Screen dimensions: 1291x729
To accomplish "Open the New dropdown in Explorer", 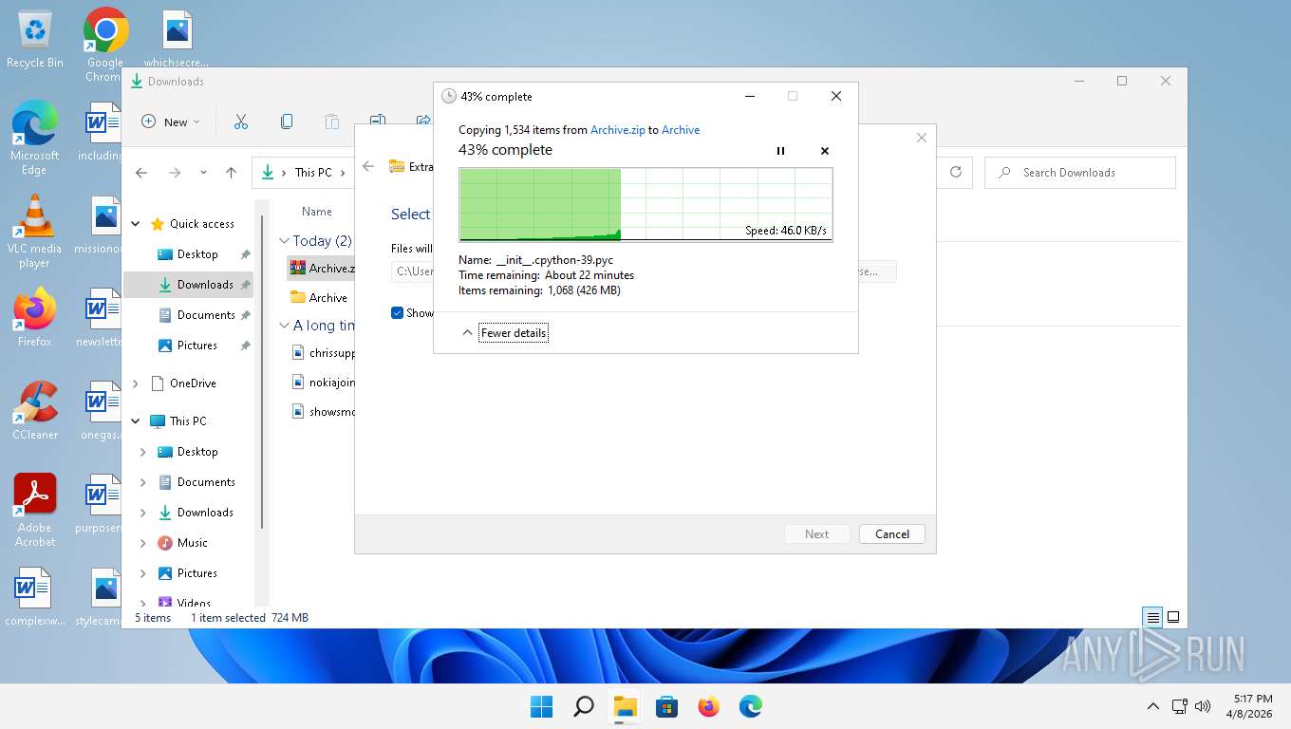I will coord(171,121).
